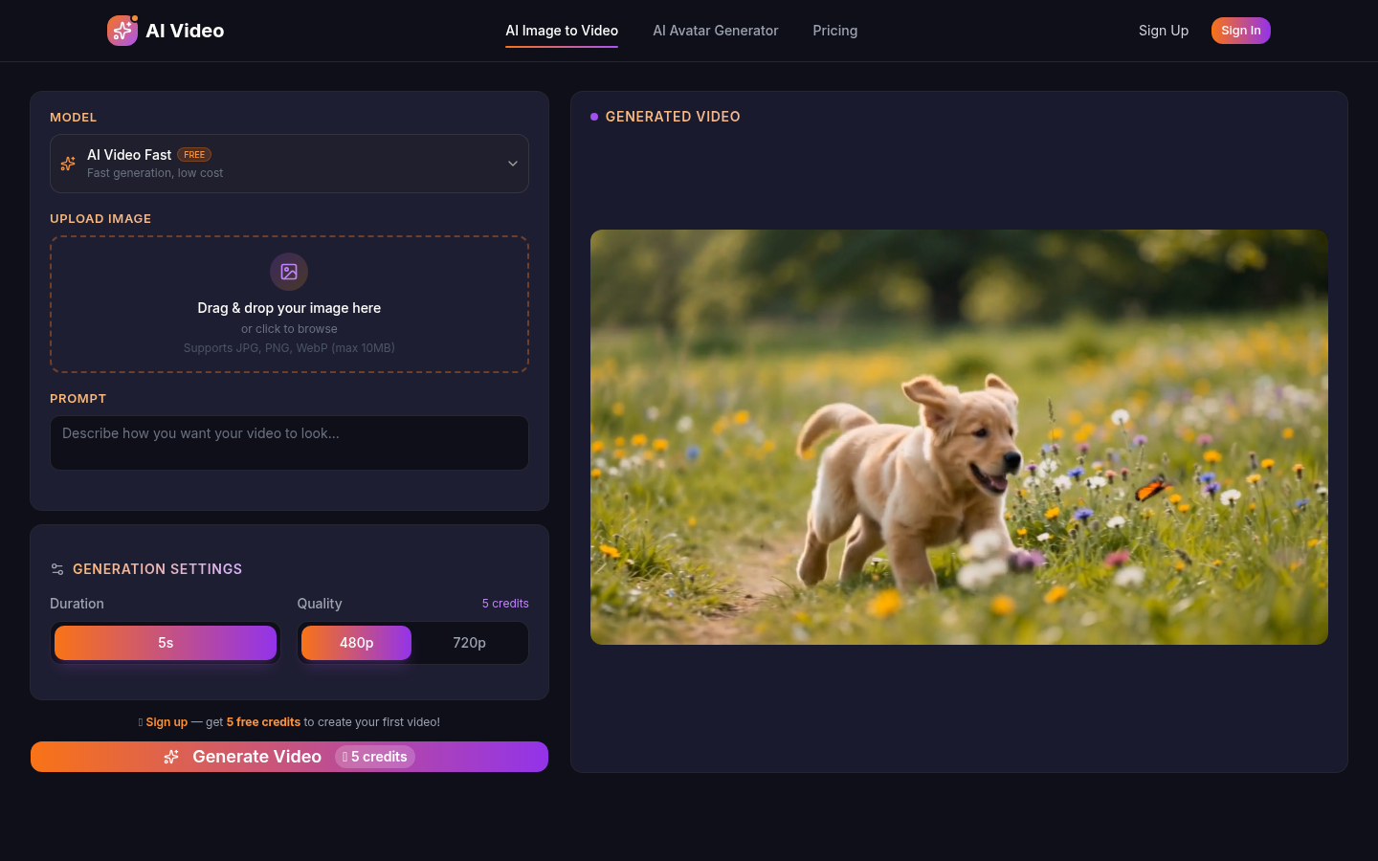Image resolution: width=1378 pixels, height=861 pixels.
Task: Click 'Fast generation, low cost' description
Action: click(155, 173)
